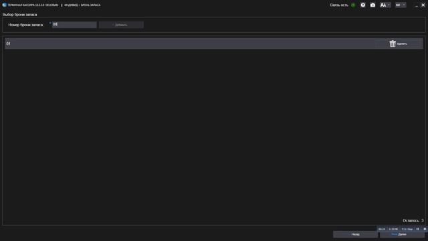Click the recording timer 00:24
428x241 pixels.
(x=382, y=229)
